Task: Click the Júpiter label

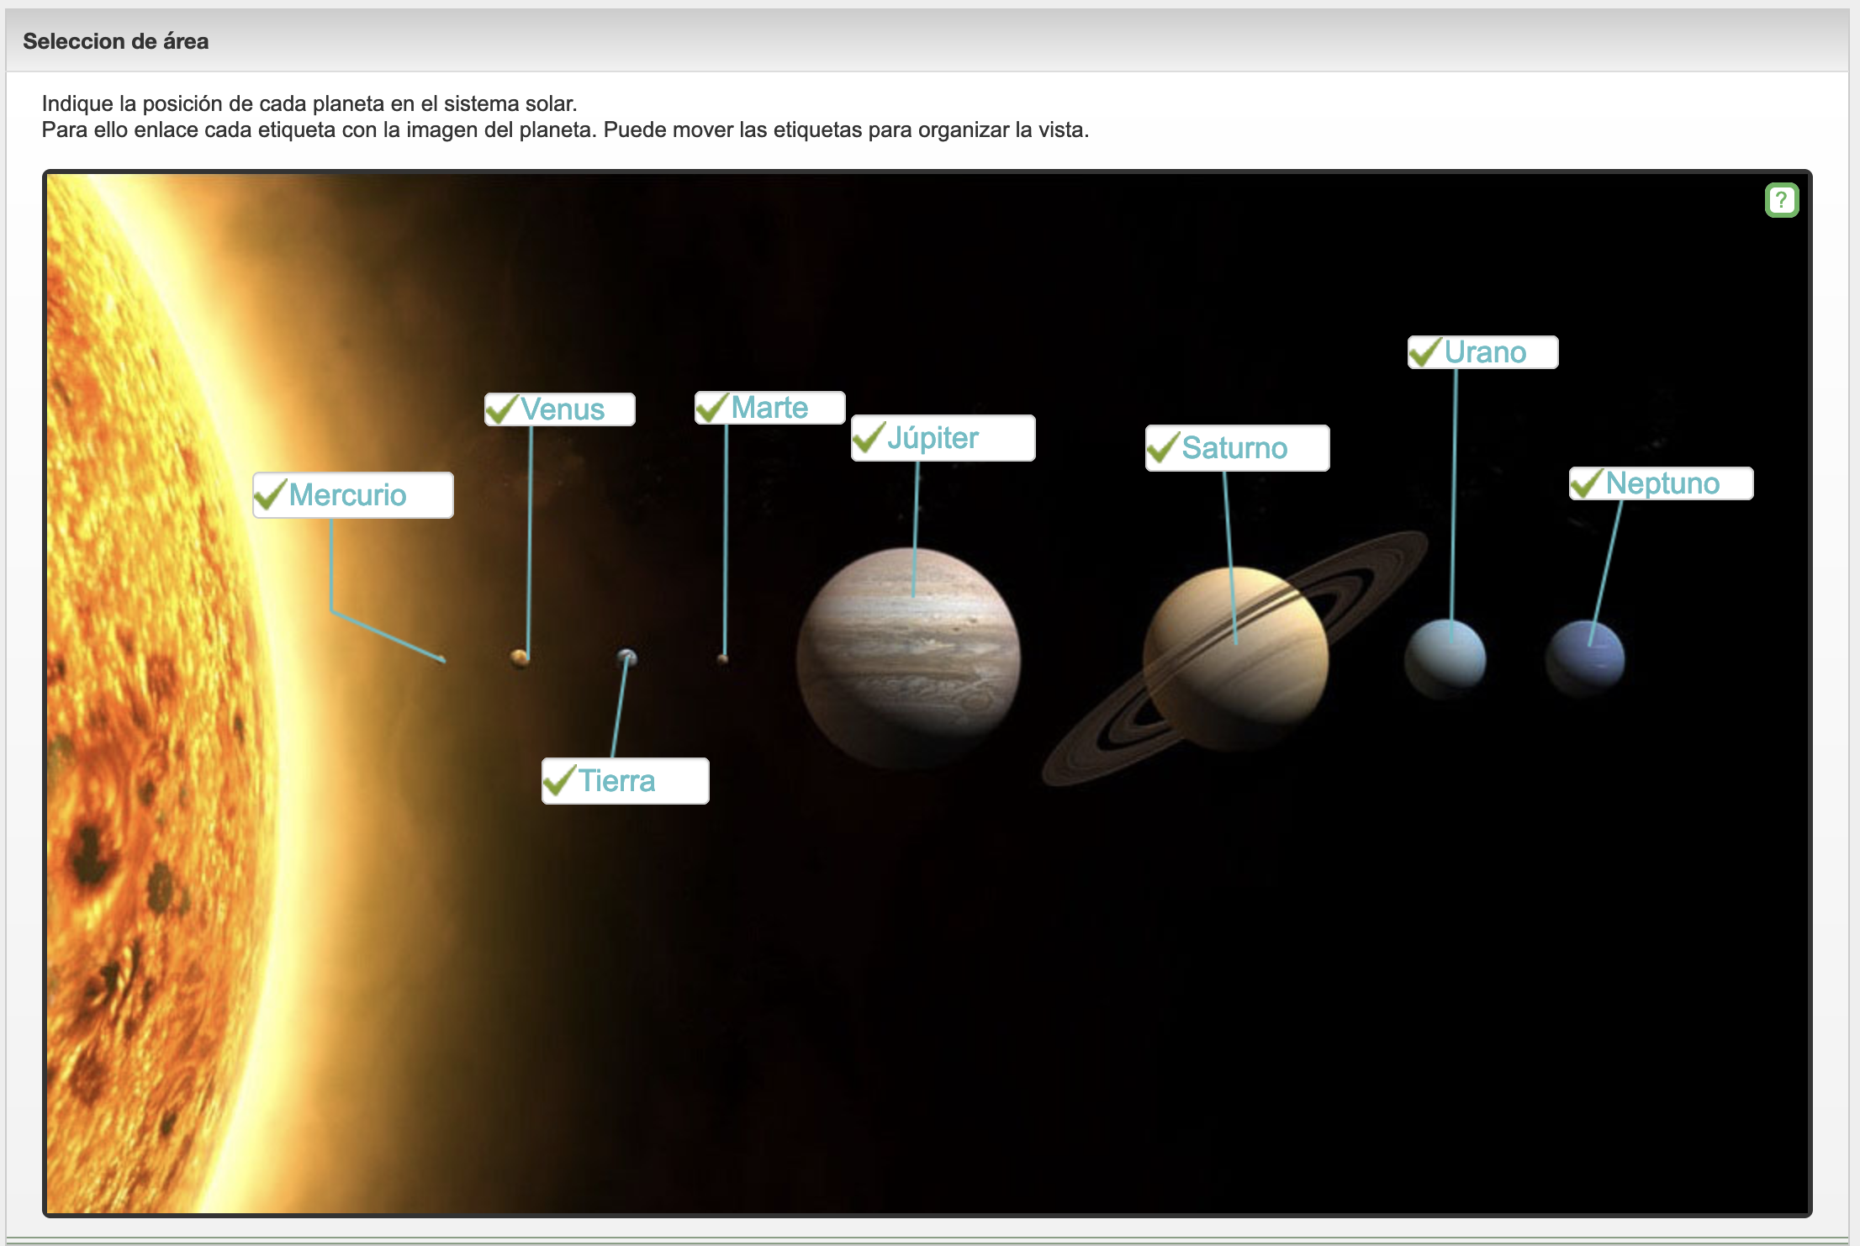Action: 943,438
